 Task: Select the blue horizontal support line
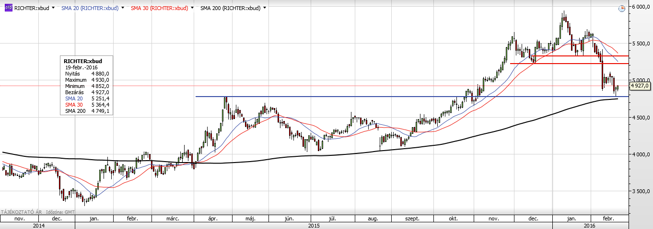click(x=412, y=97)
